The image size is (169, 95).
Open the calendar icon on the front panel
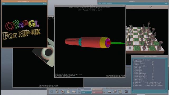point(57,92)
